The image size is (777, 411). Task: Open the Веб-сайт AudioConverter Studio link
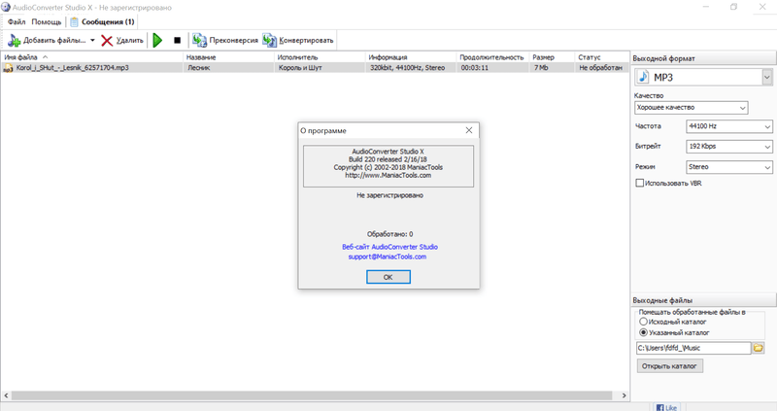point(389,247)
